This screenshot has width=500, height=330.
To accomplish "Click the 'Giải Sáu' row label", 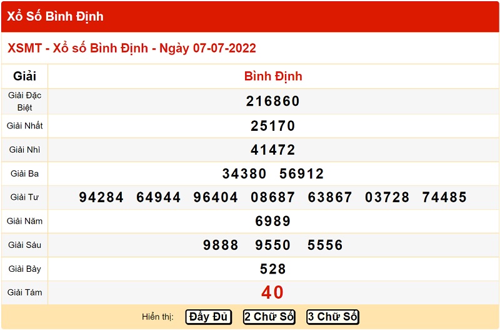I will [24, 245].
